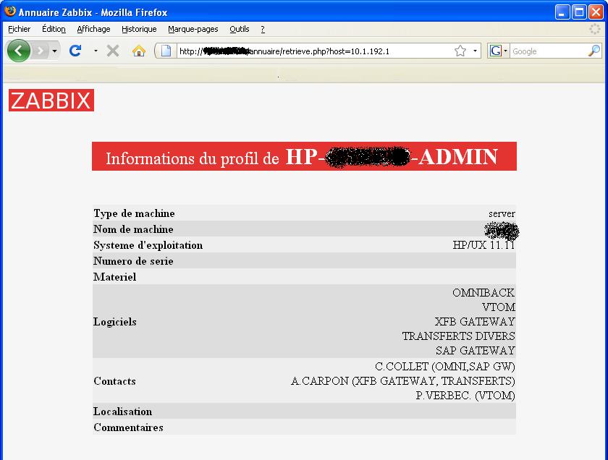
Task: Open the ? help menu
Action: (263, 29)
